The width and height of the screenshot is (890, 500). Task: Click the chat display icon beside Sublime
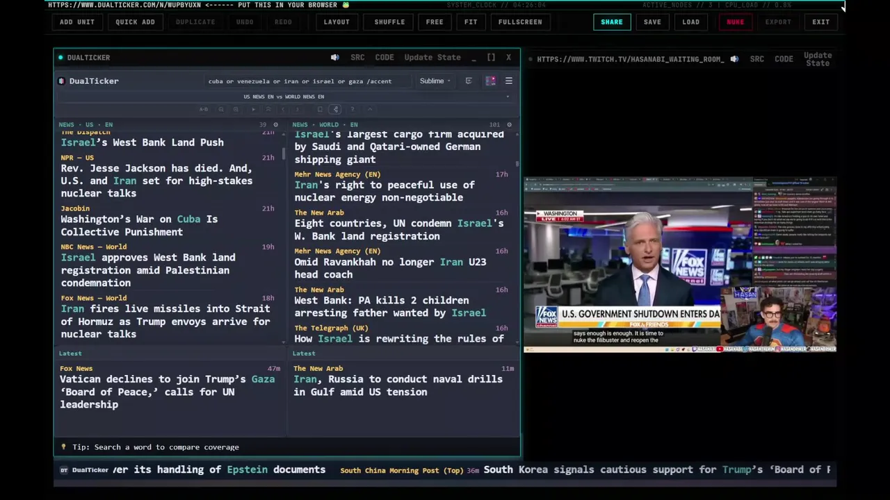469,81
